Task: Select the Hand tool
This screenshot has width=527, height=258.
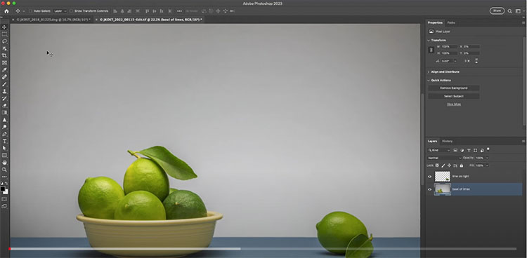Action: [x=4, y=163]
